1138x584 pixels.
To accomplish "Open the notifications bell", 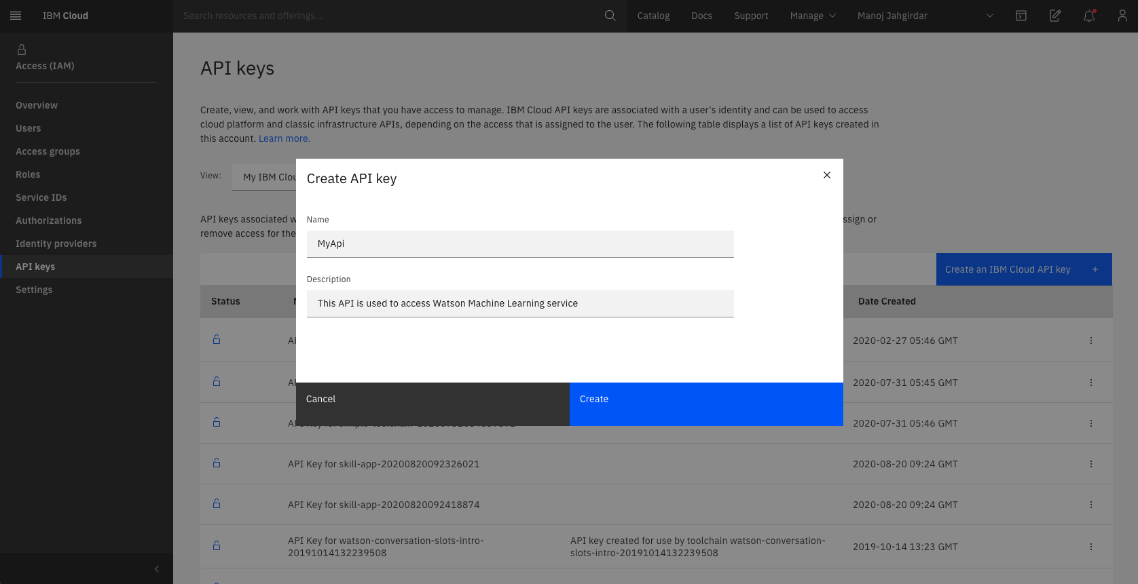I will click(1089, 16).
